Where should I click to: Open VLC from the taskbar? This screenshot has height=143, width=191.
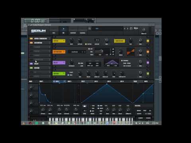click(x=24, y=123)
